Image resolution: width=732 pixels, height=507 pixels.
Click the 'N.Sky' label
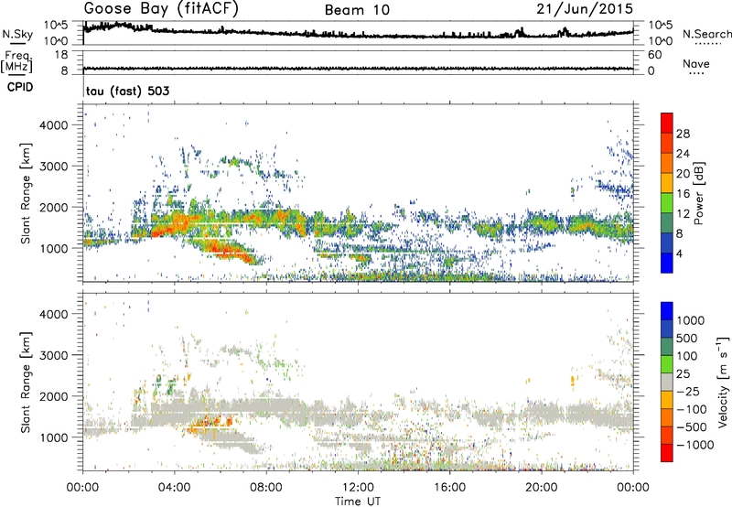17,34
